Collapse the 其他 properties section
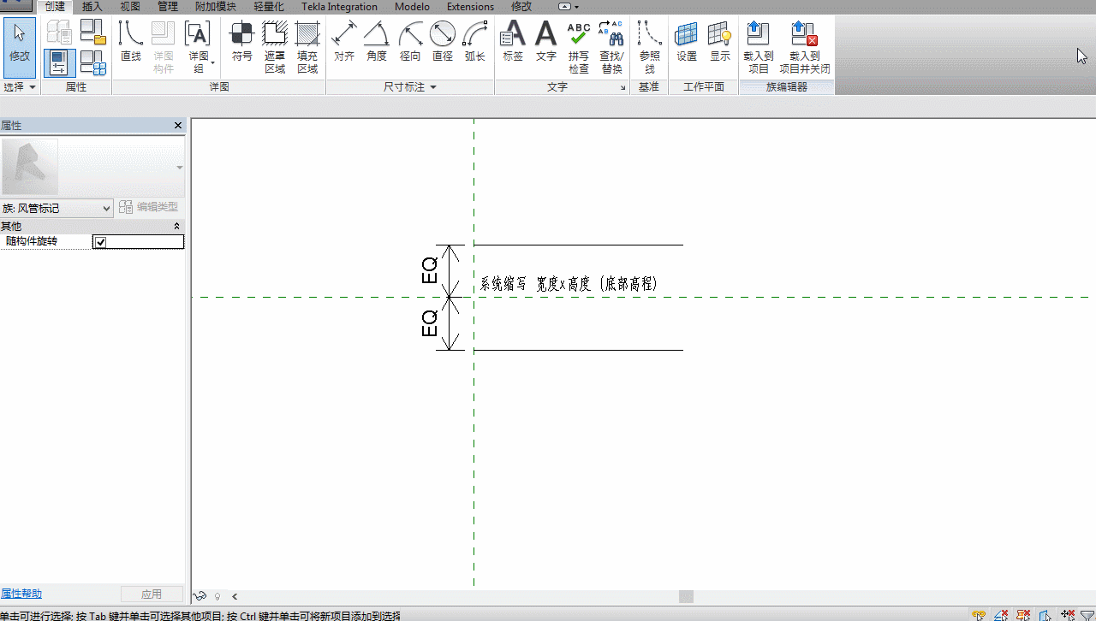This screenshot has height=621, width=1096. [x=177, y=227]
